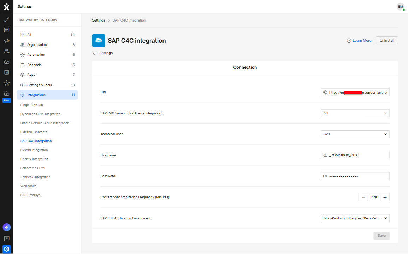Click the Uninstall button
The height and width of the screenshot is (254, 408).
[x=387, y=41]
